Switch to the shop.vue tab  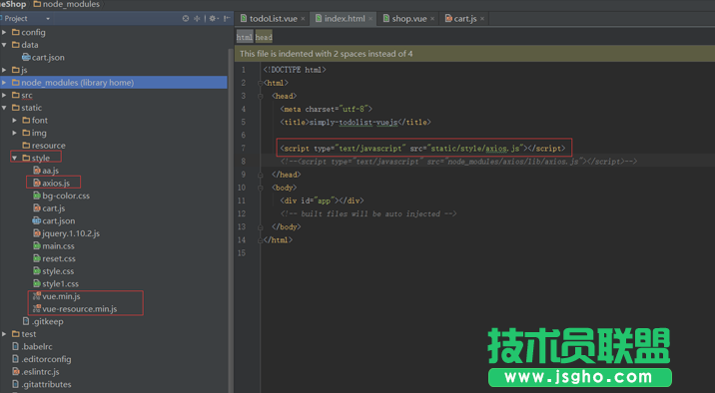point(409,19)
